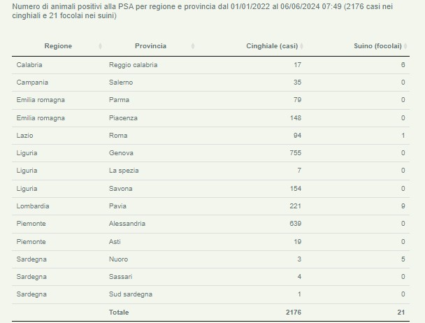425x323 pixels.
Task: Click the Cinghiale (casi) header label
Action: click(x=272, y=46)
